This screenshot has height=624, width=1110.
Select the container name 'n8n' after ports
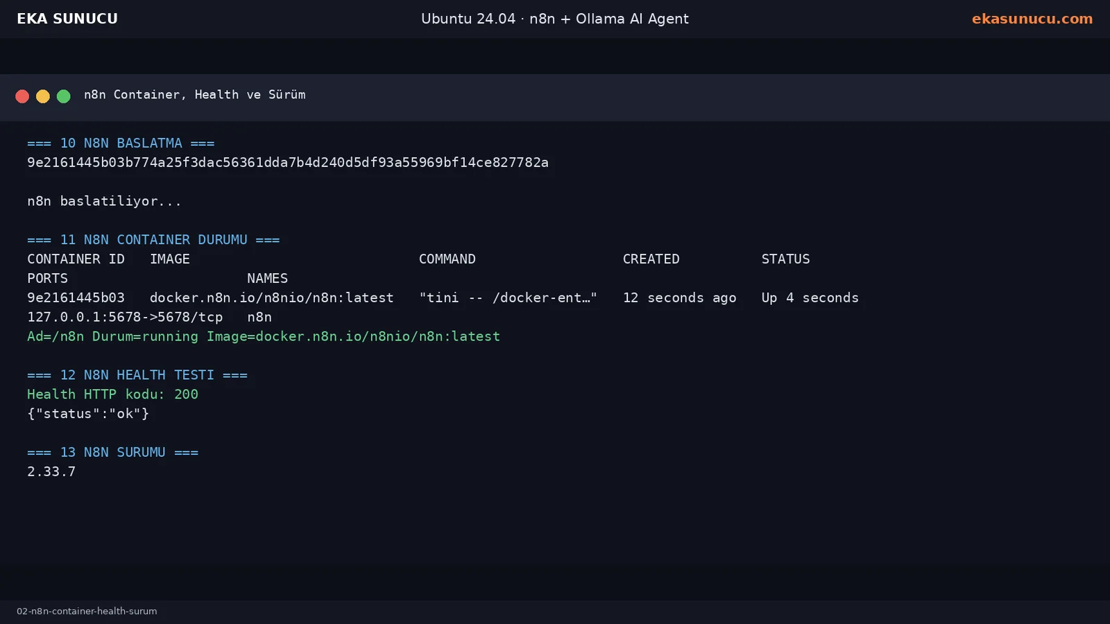(x=259, y=317)
